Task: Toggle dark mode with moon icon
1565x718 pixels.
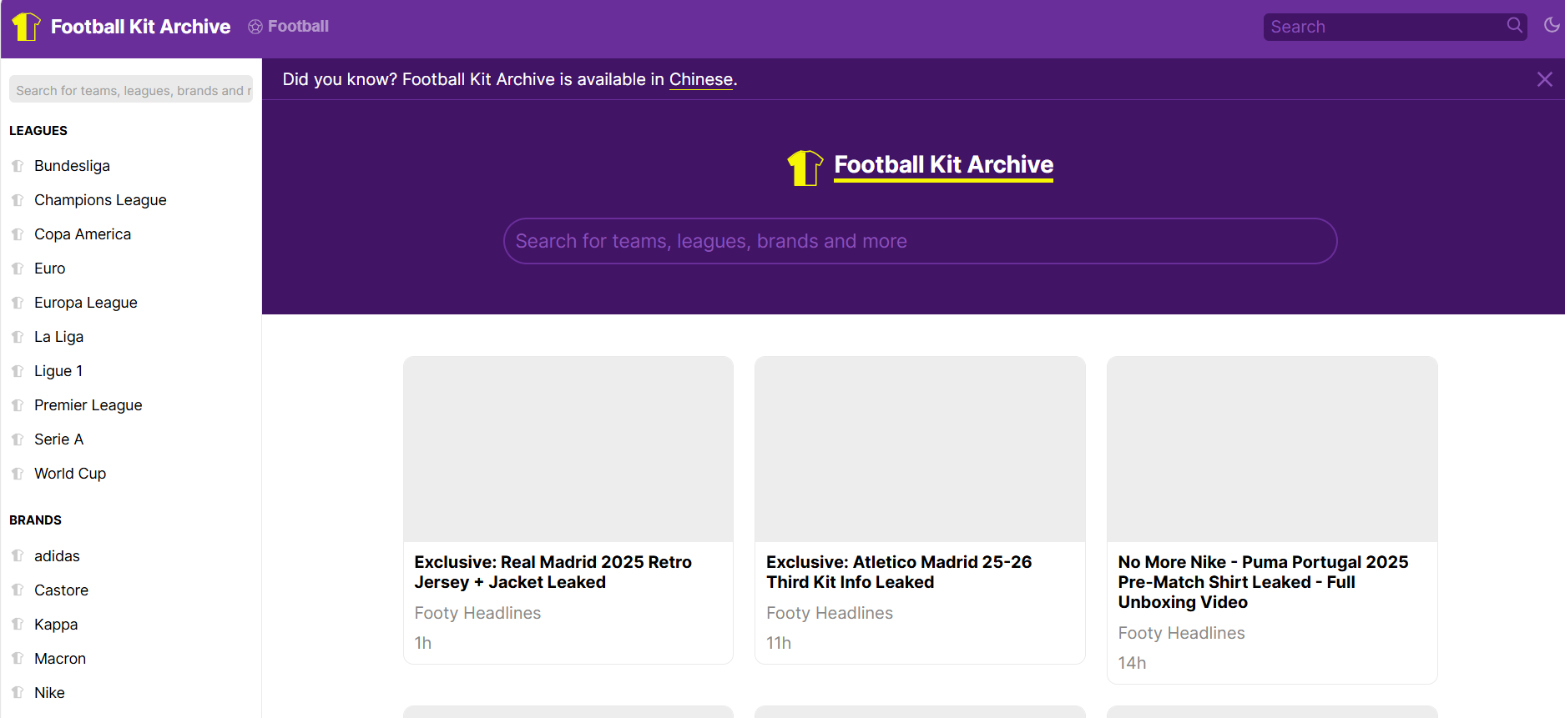Action: (x=1552, y=26)
